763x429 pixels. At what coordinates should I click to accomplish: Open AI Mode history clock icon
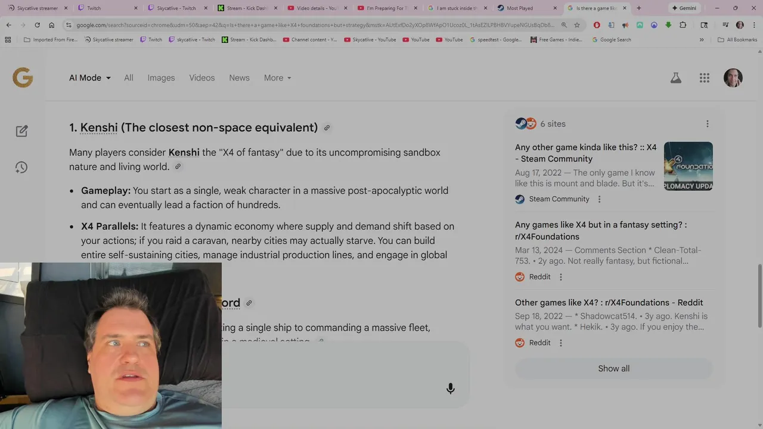(x=21, y=167)
